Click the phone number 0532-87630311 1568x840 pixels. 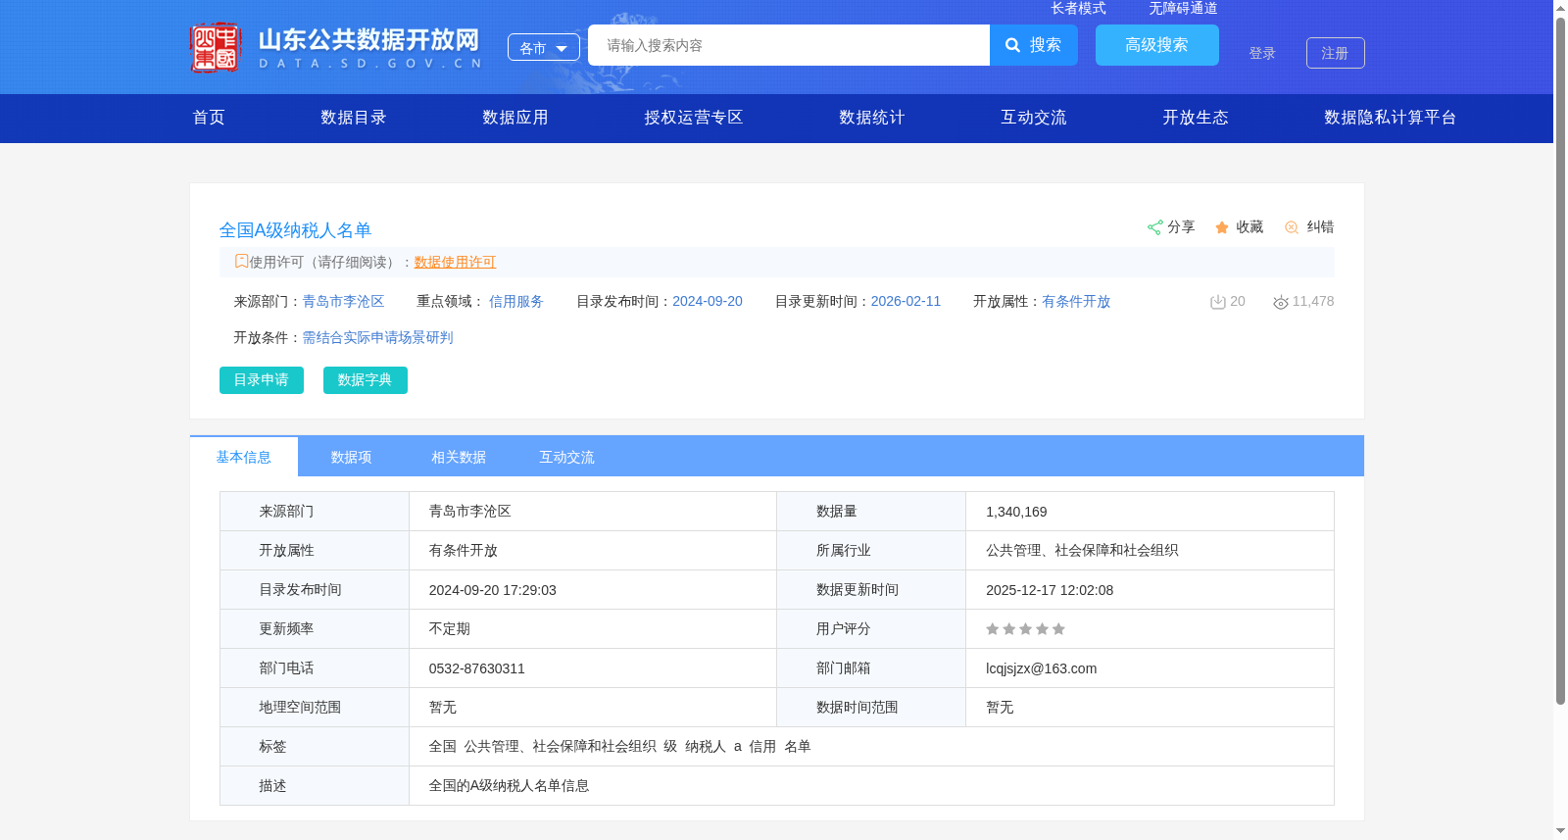point(477,668)
